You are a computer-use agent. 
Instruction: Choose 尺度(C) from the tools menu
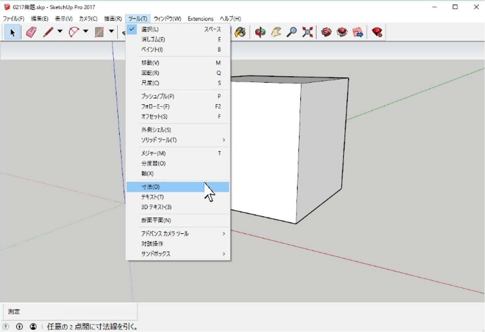tap(178, 83)
